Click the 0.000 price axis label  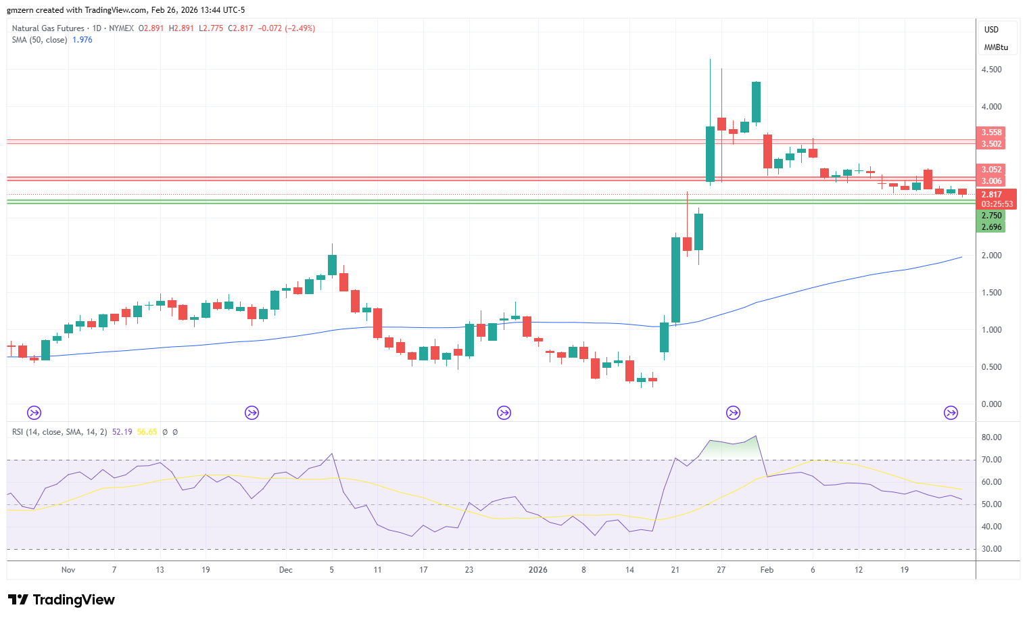tap(991, 404)
